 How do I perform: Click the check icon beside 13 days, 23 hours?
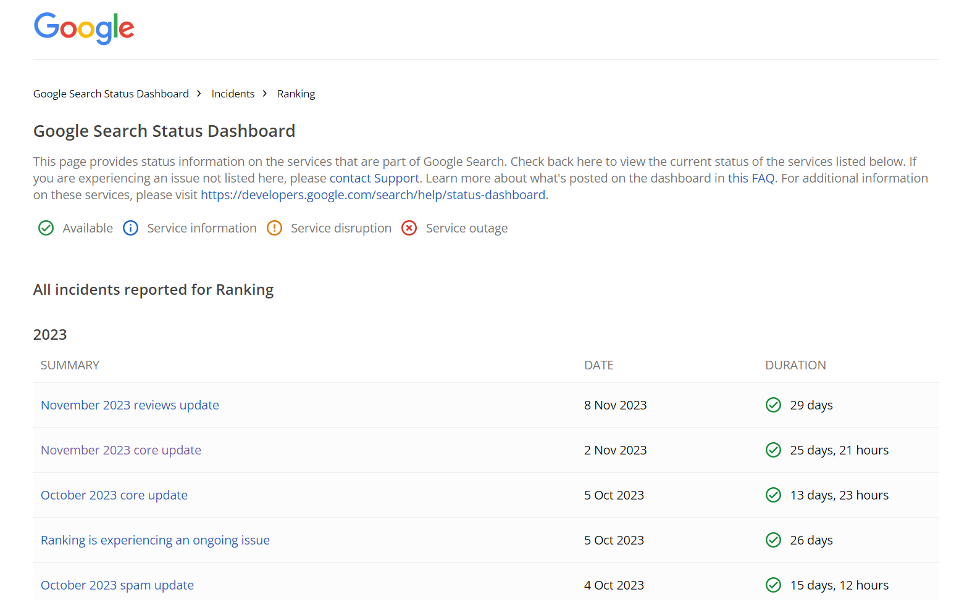(x=773, y=495)
